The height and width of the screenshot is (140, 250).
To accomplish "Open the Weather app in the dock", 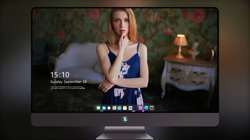I will pos(104,108).
